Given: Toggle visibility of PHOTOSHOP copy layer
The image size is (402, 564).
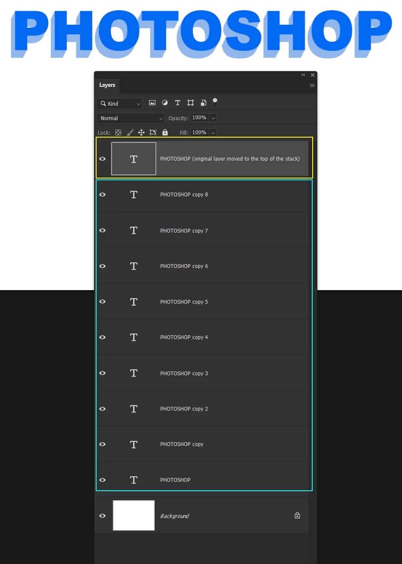Looking at the screenshot, I should coord(103,444).
